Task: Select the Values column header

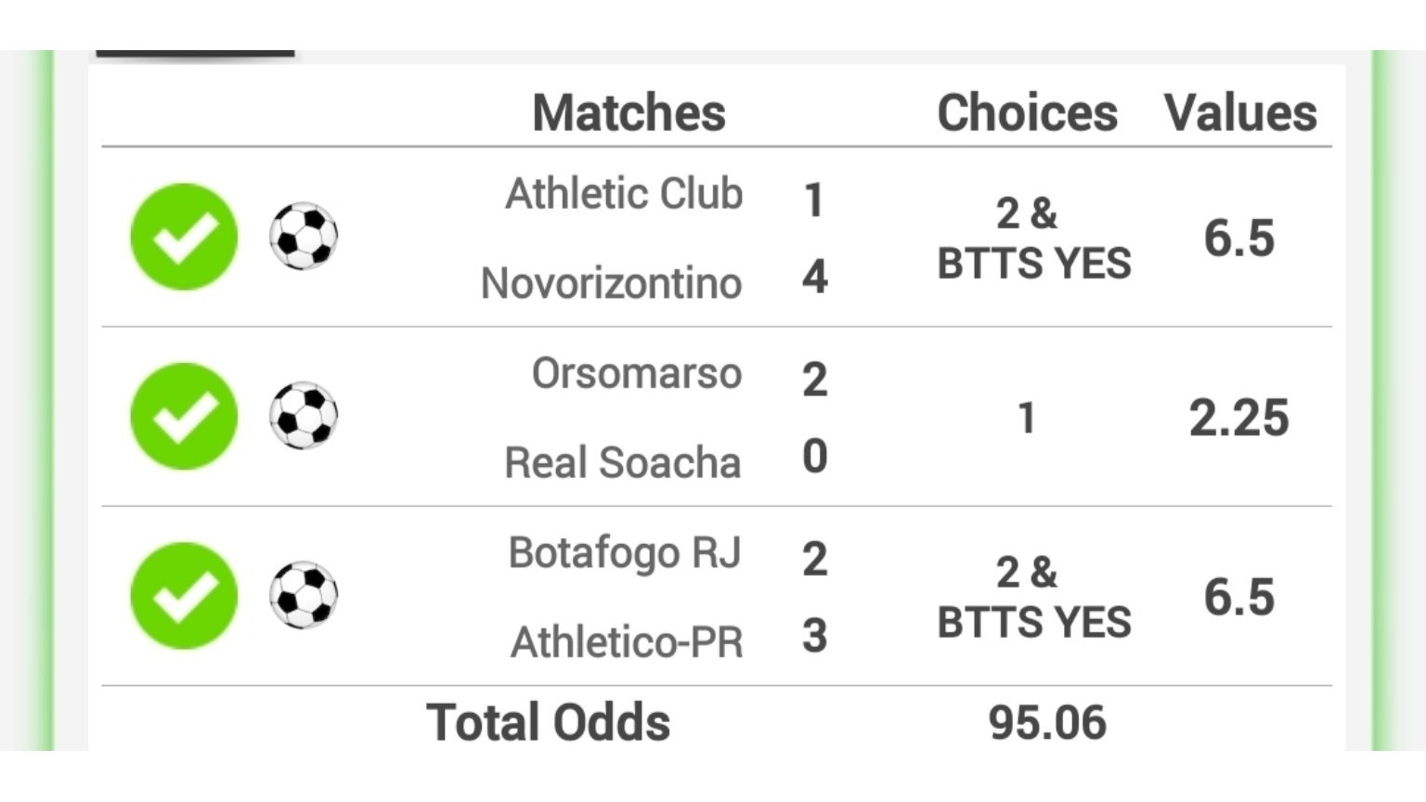Action: coord(1240,113)
